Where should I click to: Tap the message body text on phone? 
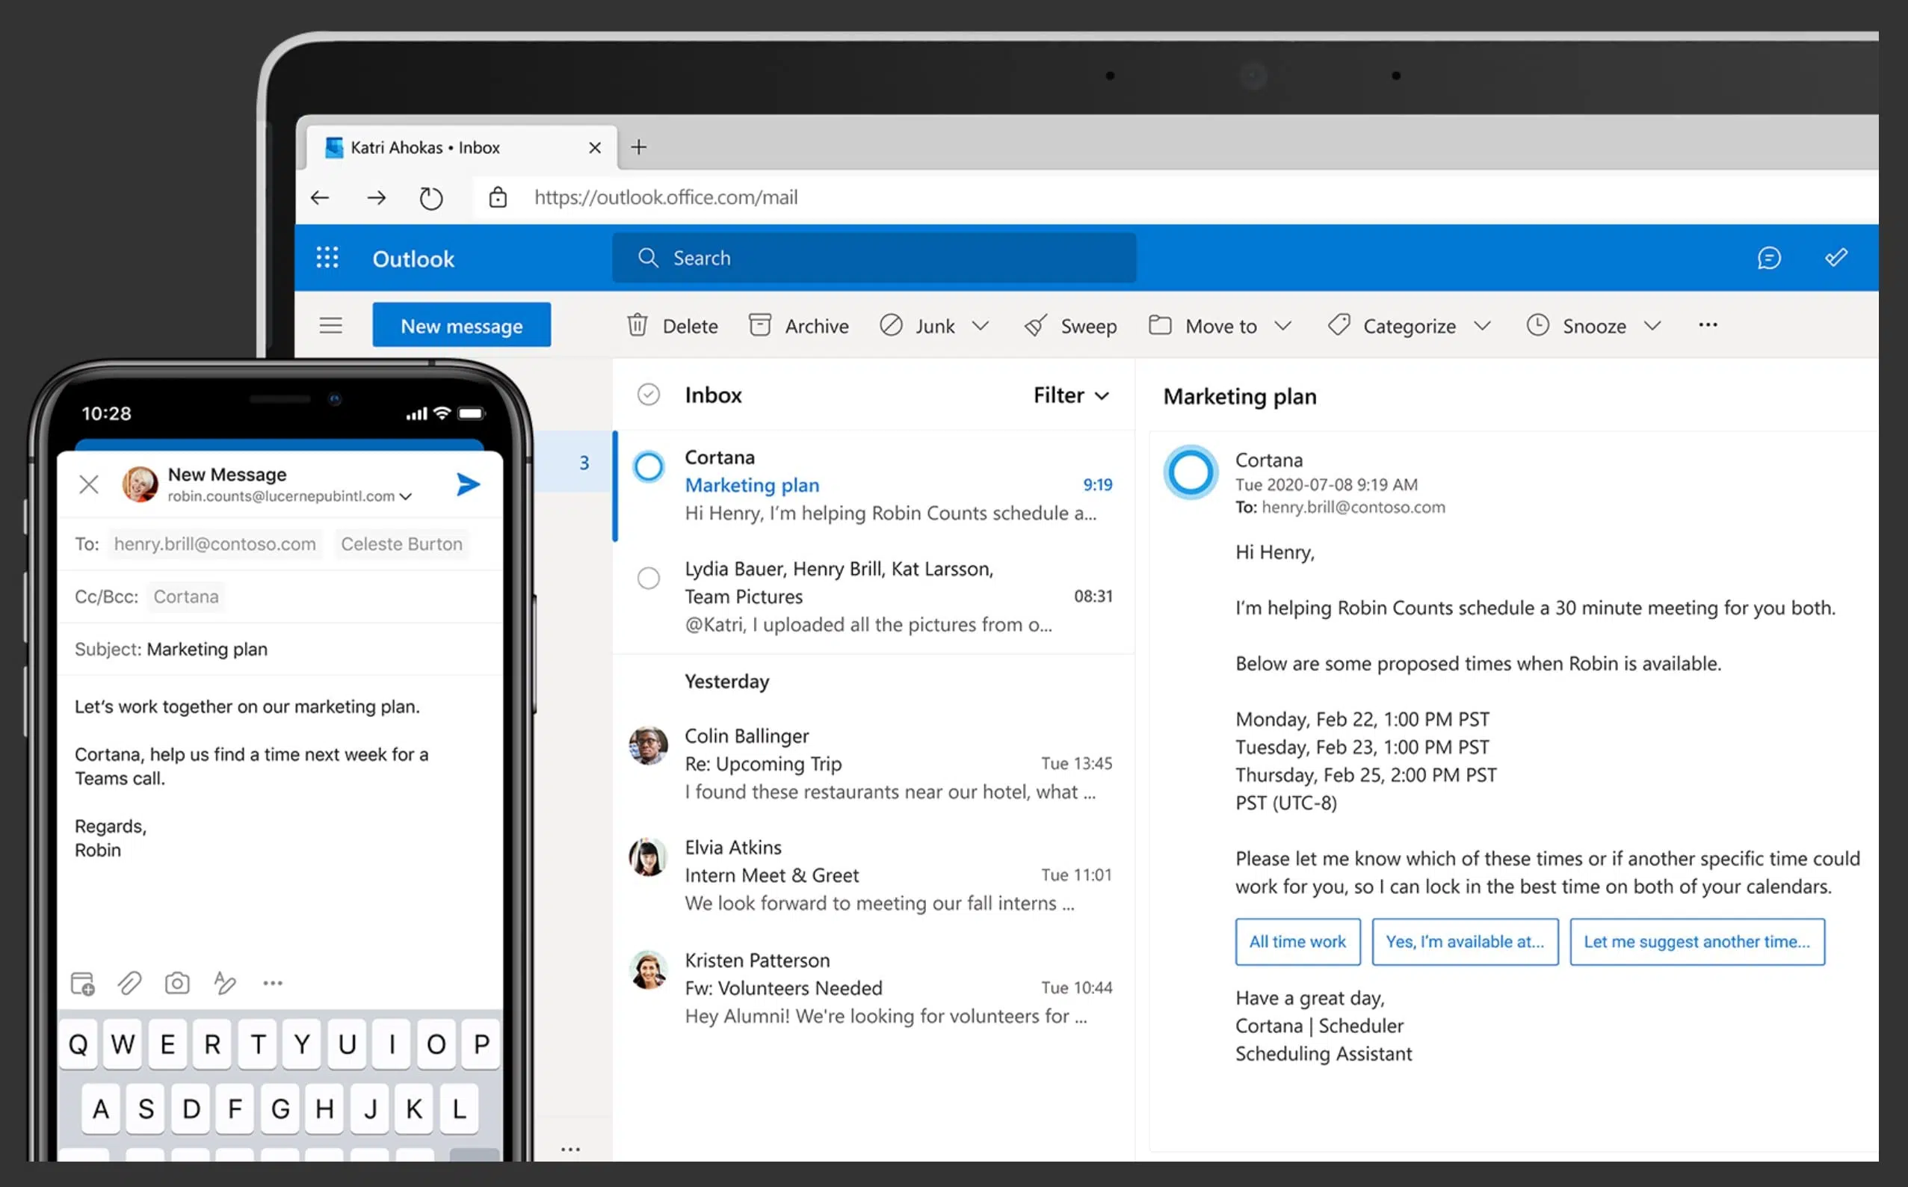point(251,778)
